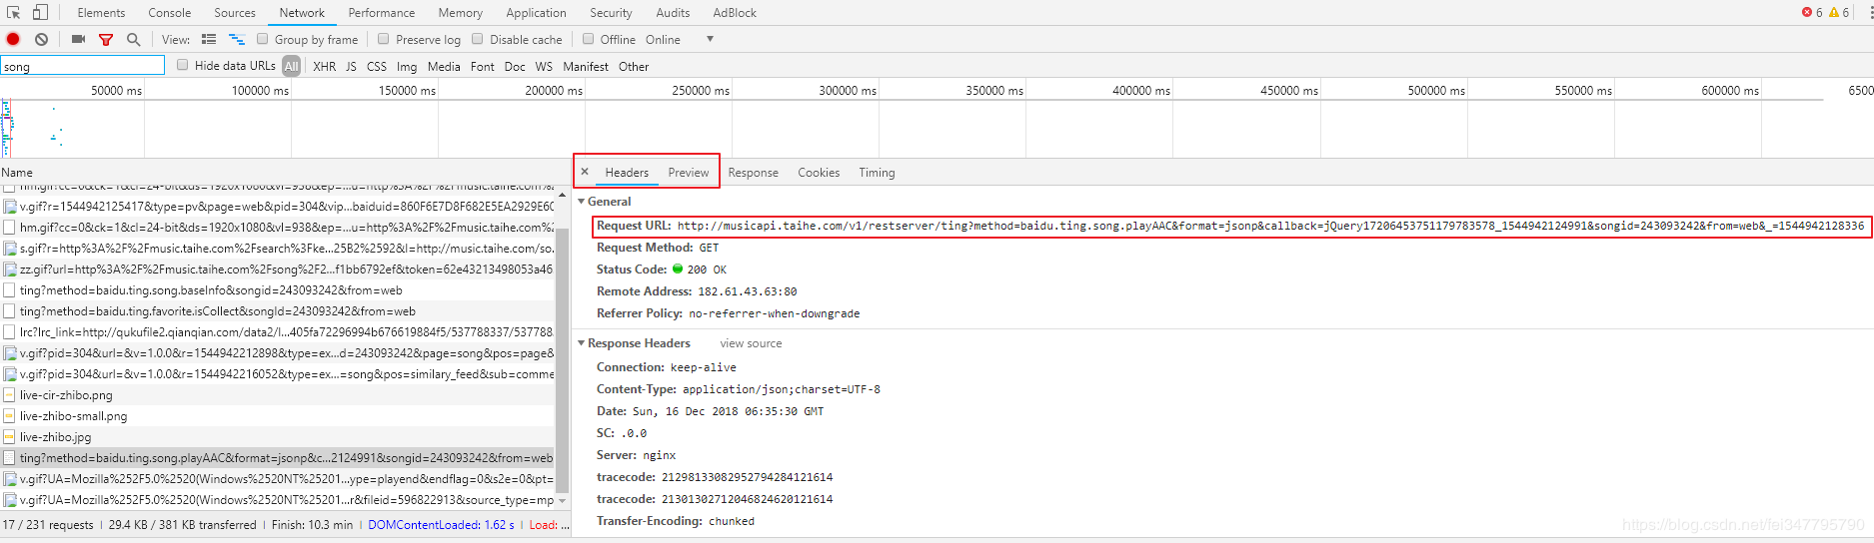
Task: Use large request rows view icon
Action: (209, 39)
